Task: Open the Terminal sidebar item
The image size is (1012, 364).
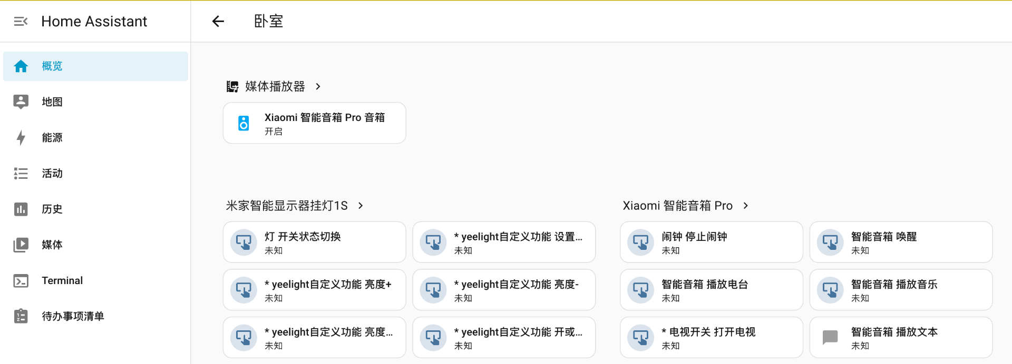Action: coord(95,281)
